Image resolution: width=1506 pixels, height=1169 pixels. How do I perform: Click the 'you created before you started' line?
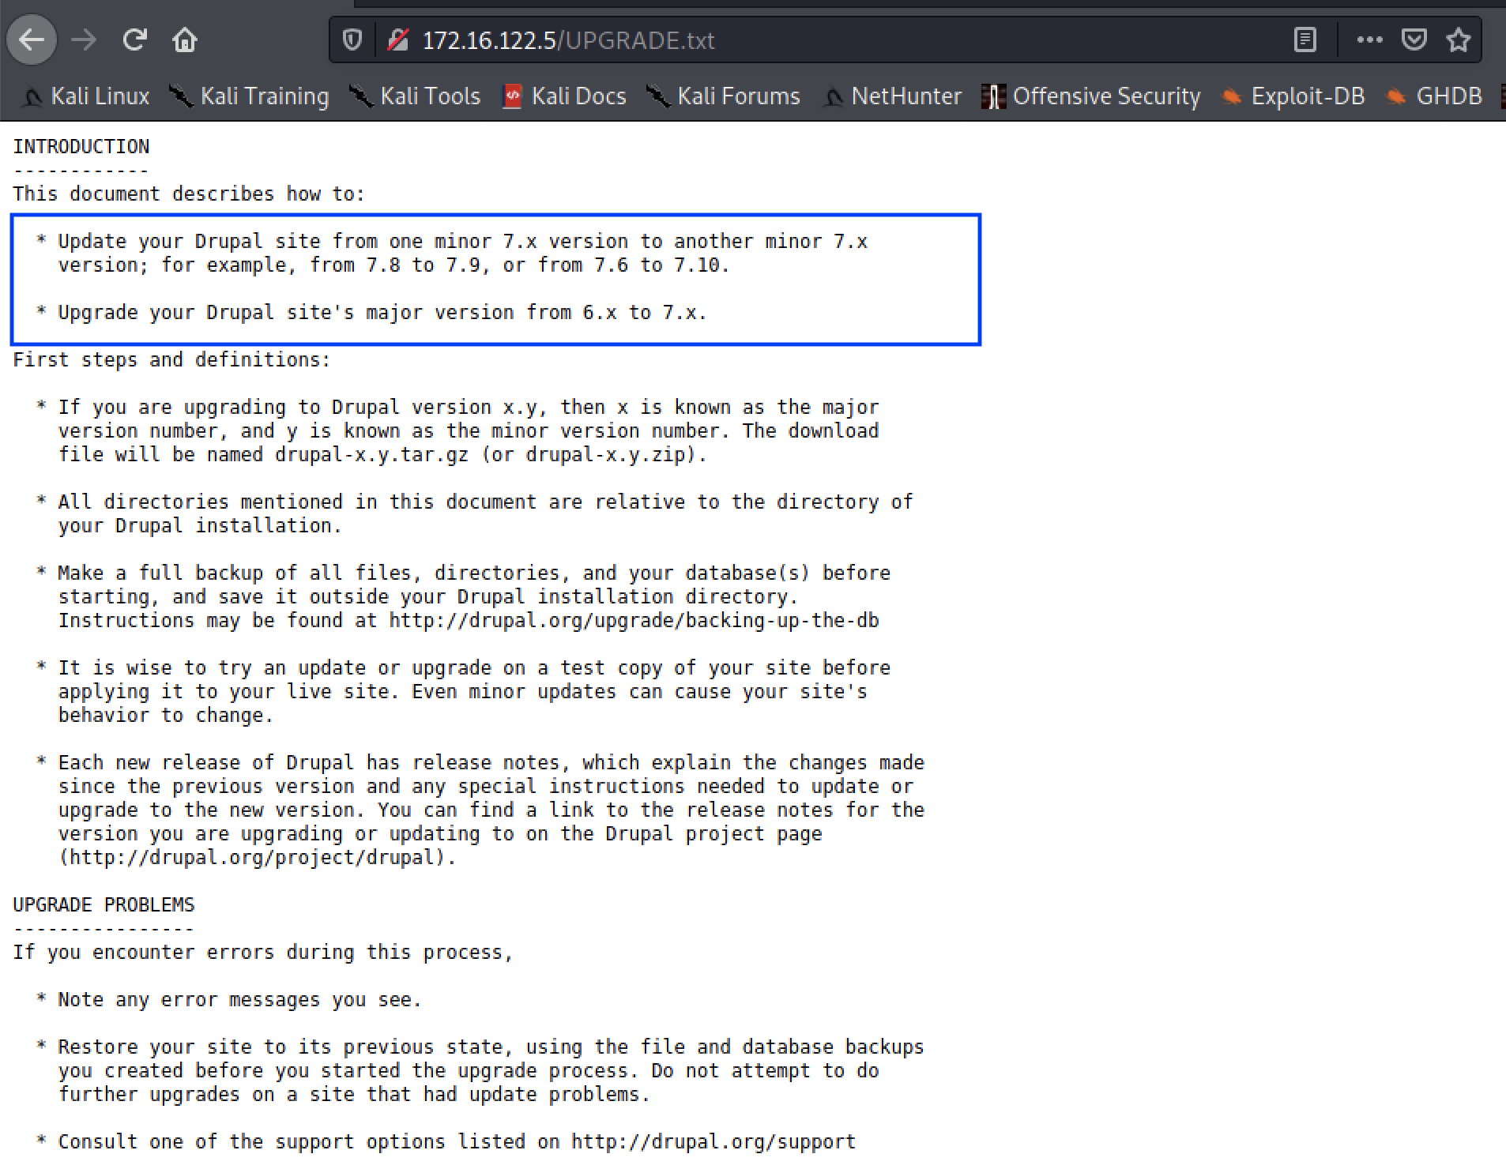[x=468, y=1071]
